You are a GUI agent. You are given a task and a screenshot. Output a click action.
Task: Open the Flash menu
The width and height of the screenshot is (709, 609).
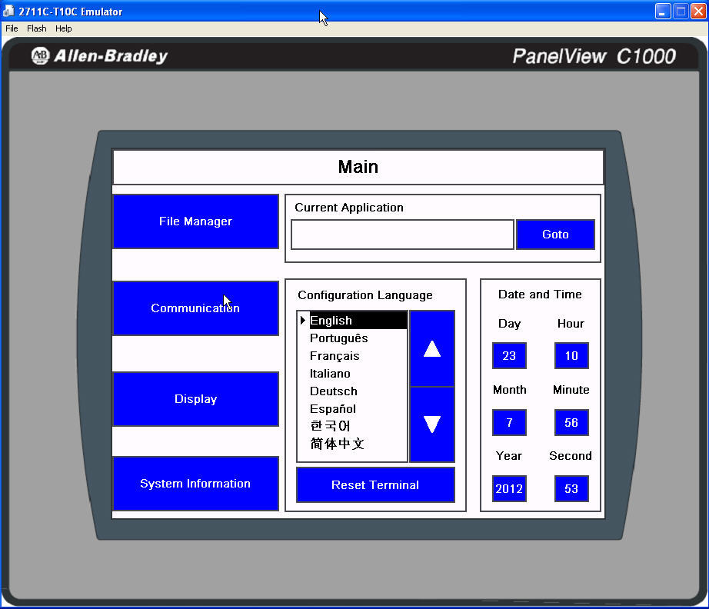tap(36, 28)
